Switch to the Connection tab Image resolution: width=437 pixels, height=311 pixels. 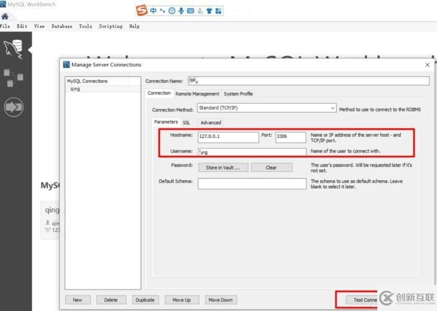159,93
